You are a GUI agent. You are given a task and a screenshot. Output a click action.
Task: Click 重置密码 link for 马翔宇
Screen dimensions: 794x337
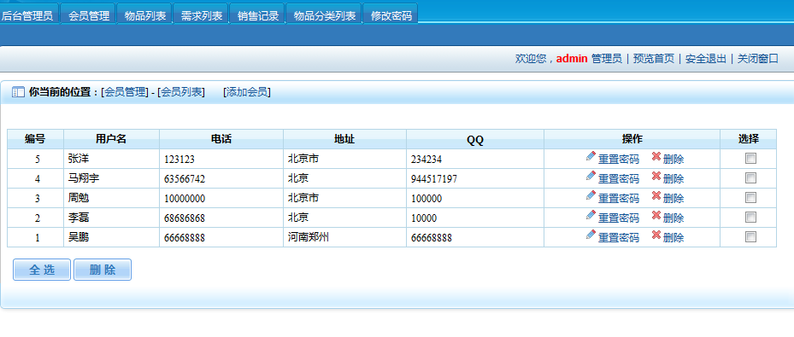[x=619, y=179]
